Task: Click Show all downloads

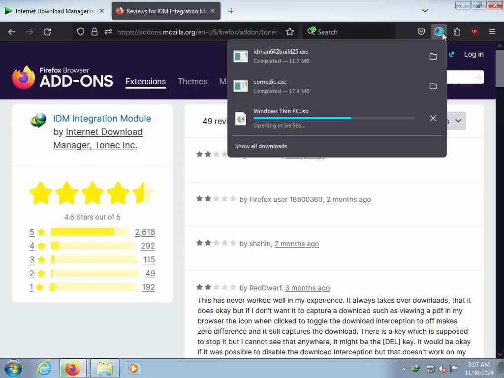Action: point(261,146)
